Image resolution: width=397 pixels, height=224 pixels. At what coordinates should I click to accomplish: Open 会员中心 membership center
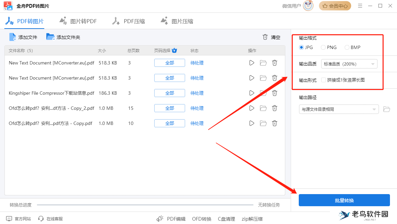coord(335,6)
